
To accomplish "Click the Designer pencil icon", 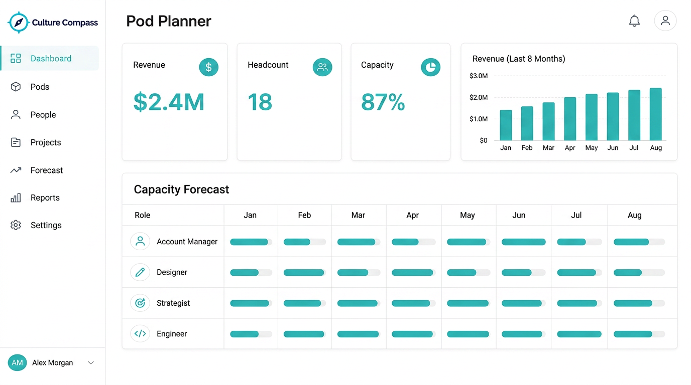I will pyautogui.click(x=140, y=272).
